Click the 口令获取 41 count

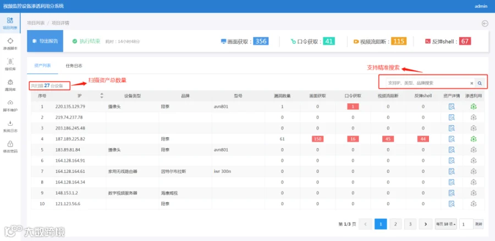[x=329, y=41]
